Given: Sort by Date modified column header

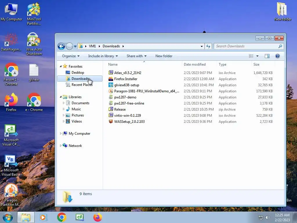Looking at the screenshot, I should click(195, 64).
